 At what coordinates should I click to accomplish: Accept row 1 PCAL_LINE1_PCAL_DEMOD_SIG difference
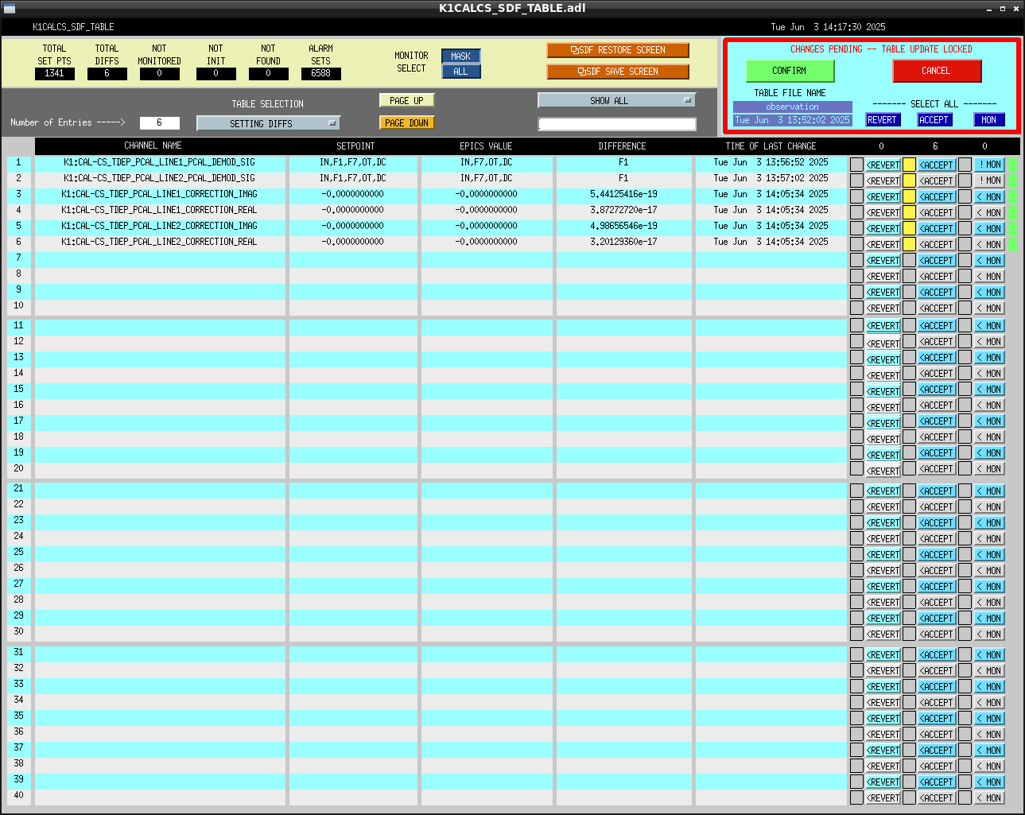(937, 165)
